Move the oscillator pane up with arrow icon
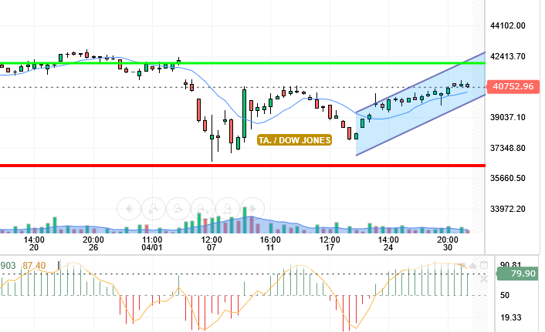The image size is (545, 332). (472, 266)
